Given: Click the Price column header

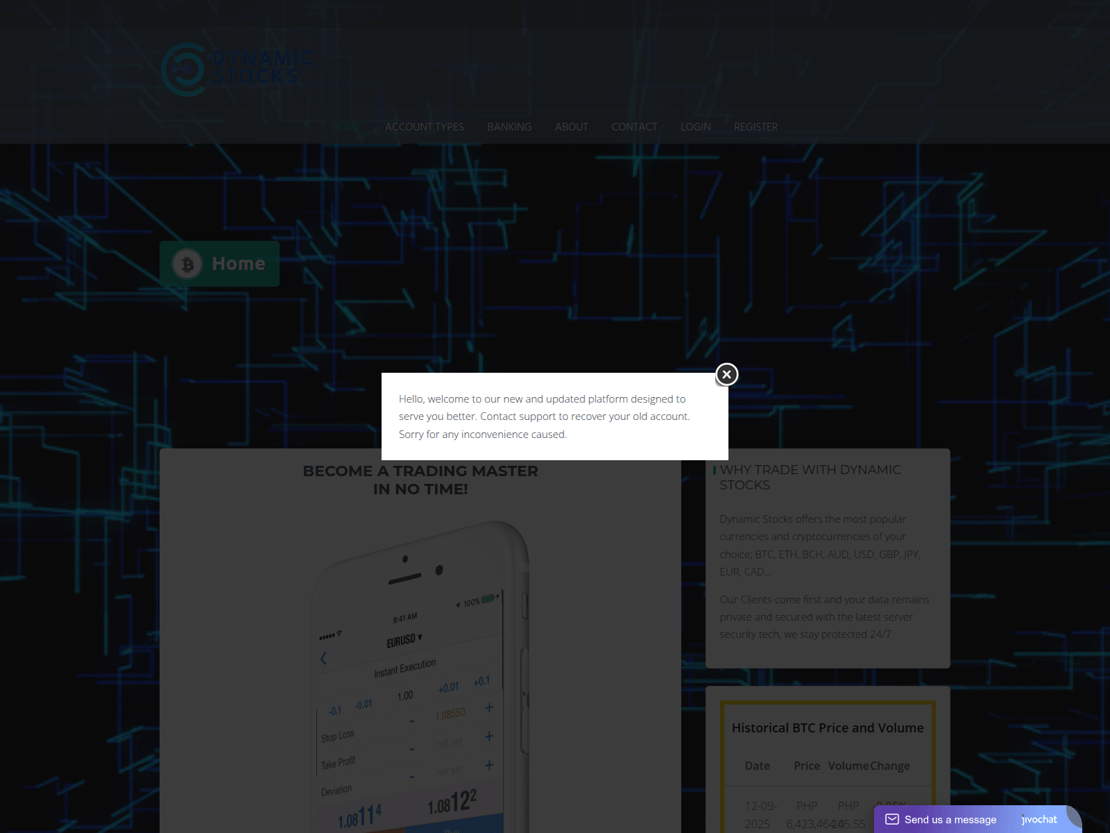Looking at the screenshot, I should pos(807,766).
